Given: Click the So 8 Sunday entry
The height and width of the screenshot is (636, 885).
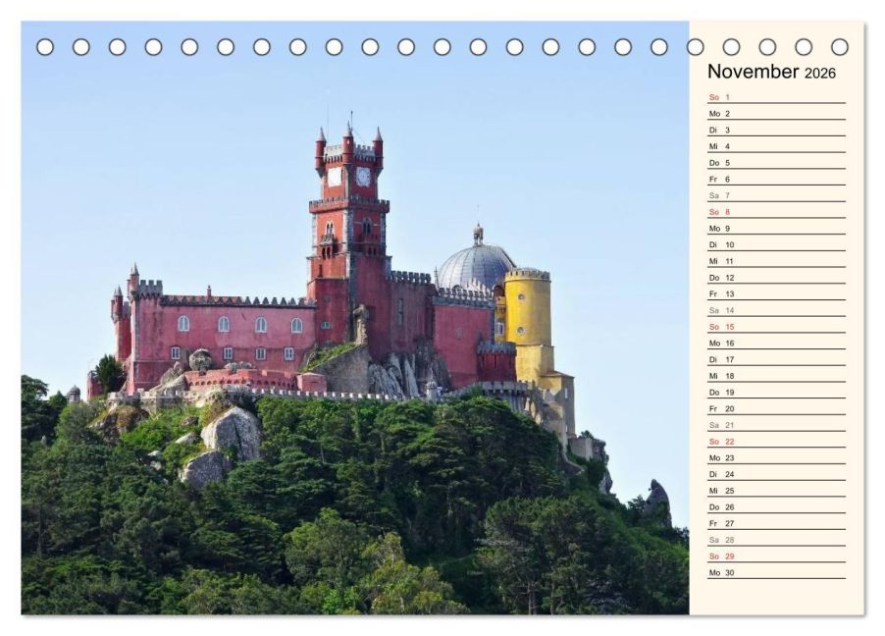Looking at the screenshot, I should 777,212.
